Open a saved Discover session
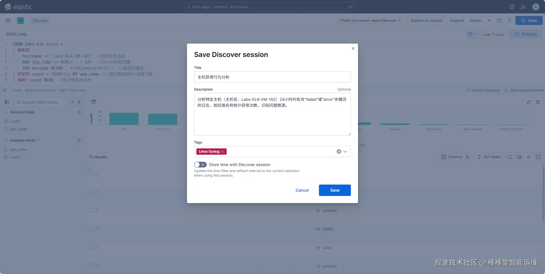Image resolution: width=545 pixels, height=274 pixels. point(499,21)
